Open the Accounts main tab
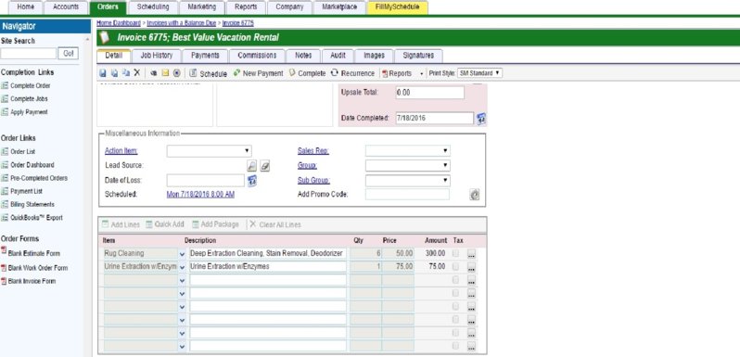Image resolution: width=740 pixels, height=357 pixels. (66, 7)
